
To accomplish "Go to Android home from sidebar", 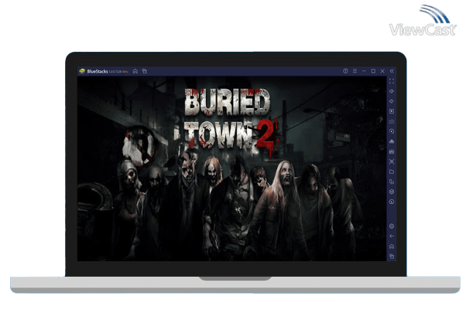I will [392, 247].
